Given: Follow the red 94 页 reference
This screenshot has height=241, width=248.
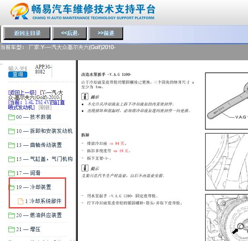Looking at the screenshot, I should (118, 143).
